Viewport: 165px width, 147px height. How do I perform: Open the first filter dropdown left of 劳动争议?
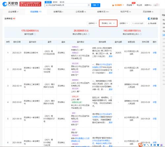(92, 23)
